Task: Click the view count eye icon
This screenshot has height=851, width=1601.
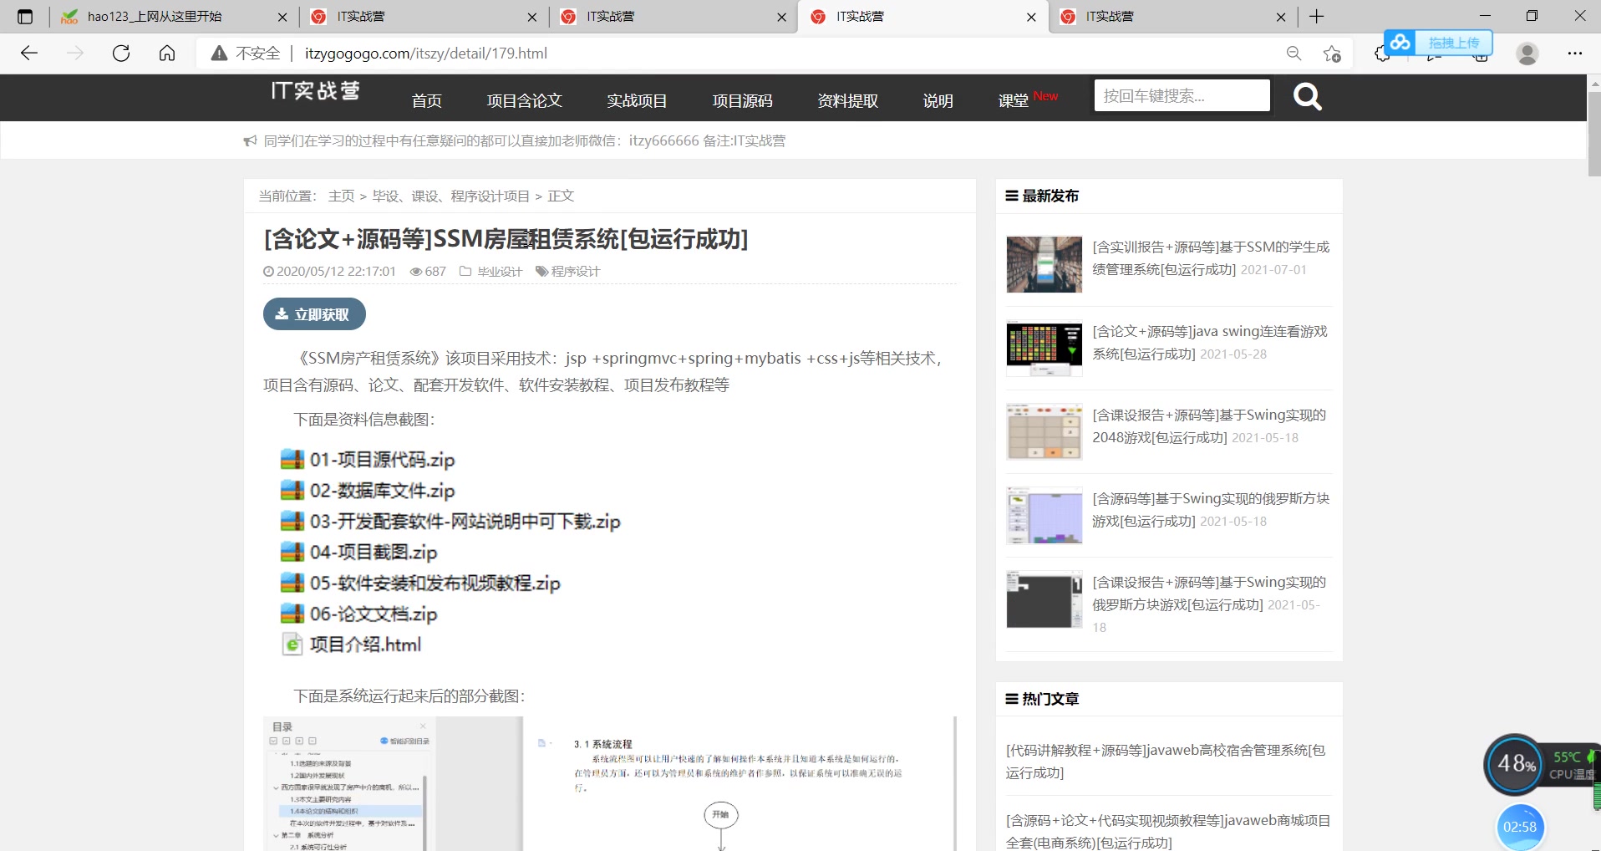Action: point(416,272)
